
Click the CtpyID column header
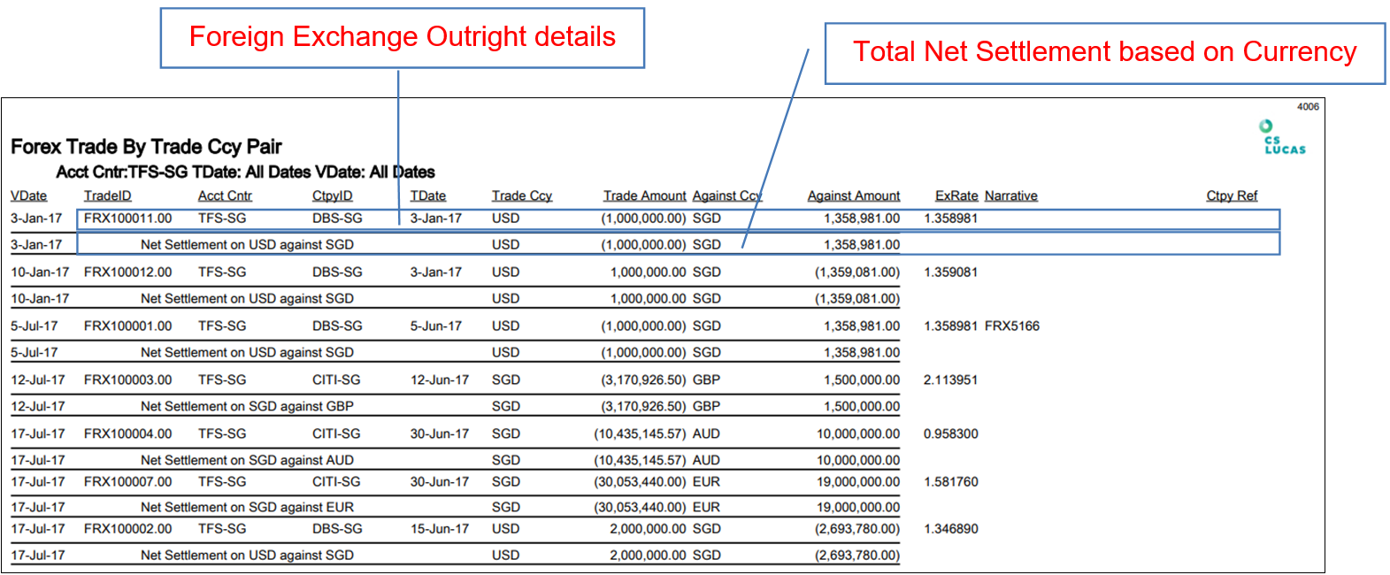coord(332,195)
